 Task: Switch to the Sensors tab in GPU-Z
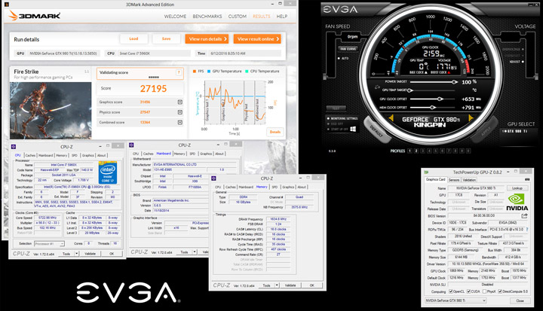pyautogui.click(x=454, y=180)
